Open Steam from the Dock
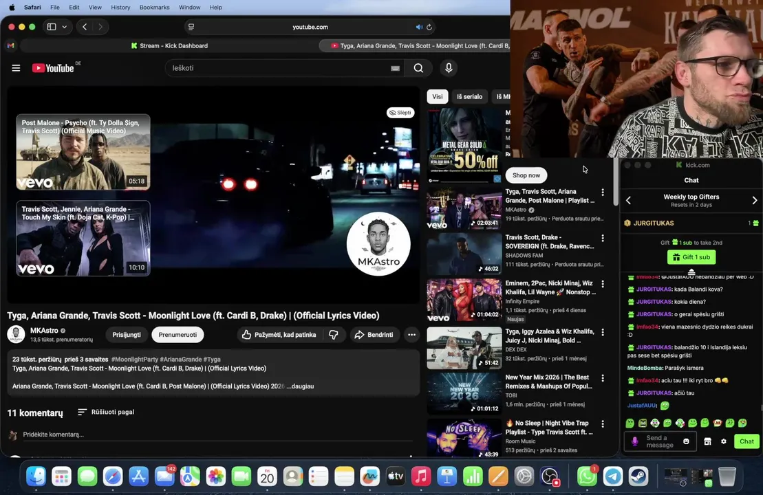763x495 pixels. (x=638, y=476)
